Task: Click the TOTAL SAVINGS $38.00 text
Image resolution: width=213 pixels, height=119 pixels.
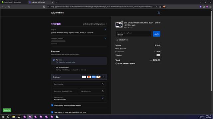Action: click(x=126, y=63)
